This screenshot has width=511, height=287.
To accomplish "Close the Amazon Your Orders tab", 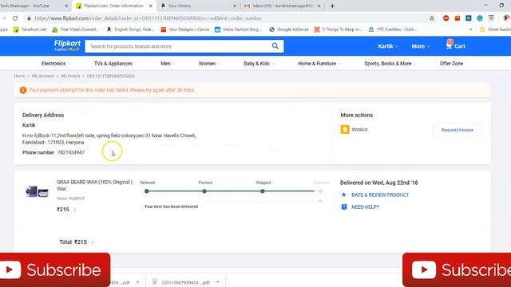I will click(235, 6).
